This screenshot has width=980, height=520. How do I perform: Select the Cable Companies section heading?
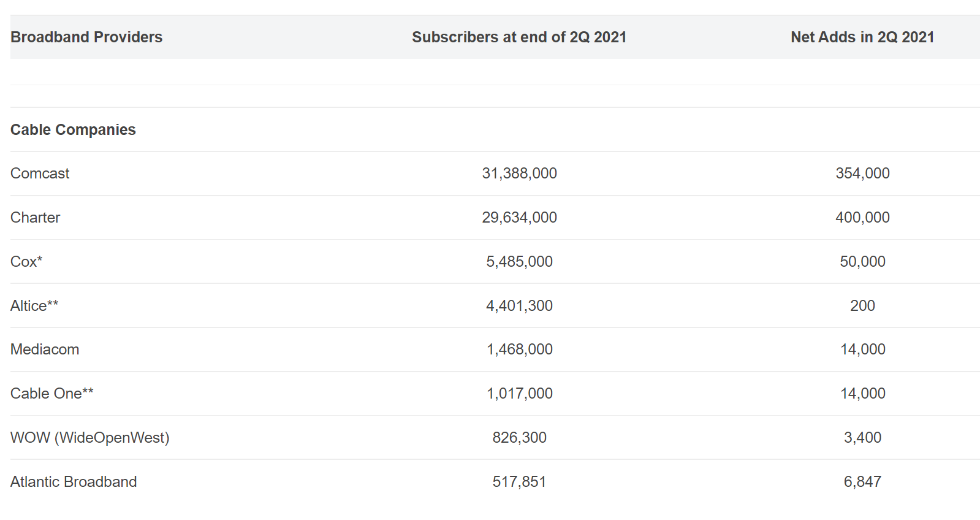[x=73, y=130]
